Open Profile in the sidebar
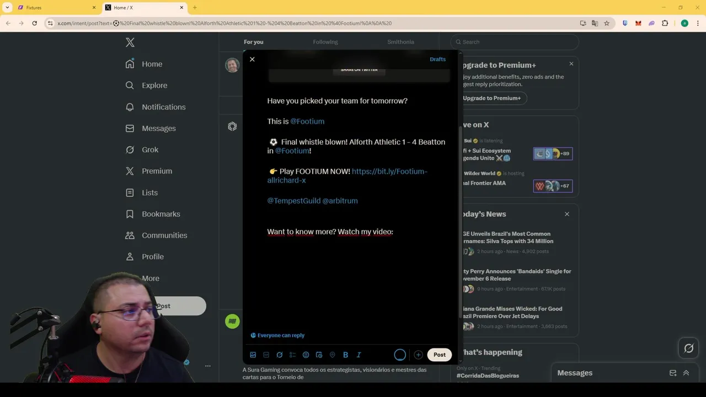This screenshot has width=706, height=397. coord(145,257)
